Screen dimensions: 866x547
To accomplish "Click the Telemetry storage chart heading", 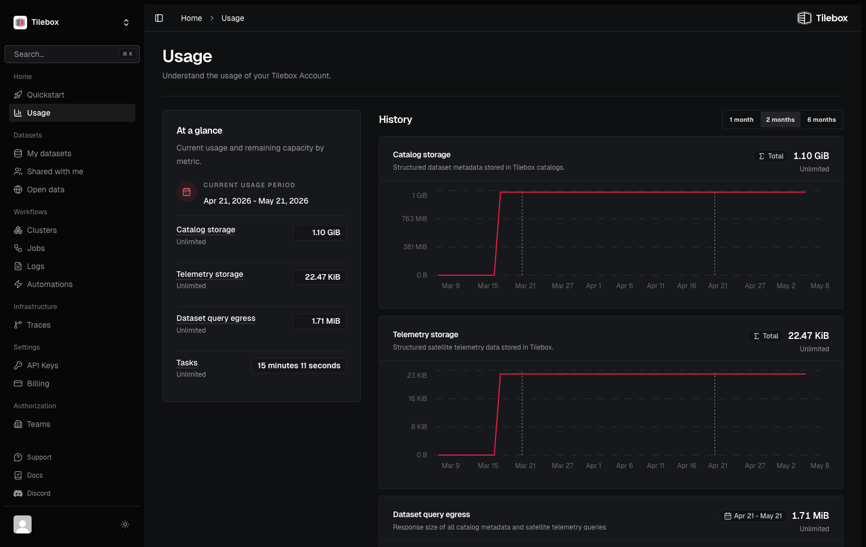I will tap(426, 334).
